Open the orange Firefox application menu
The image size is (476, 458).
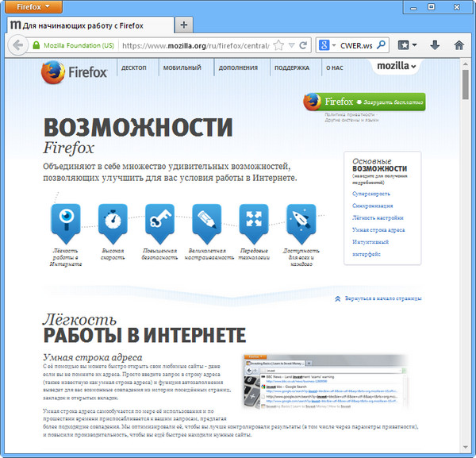tap(33, 6)
